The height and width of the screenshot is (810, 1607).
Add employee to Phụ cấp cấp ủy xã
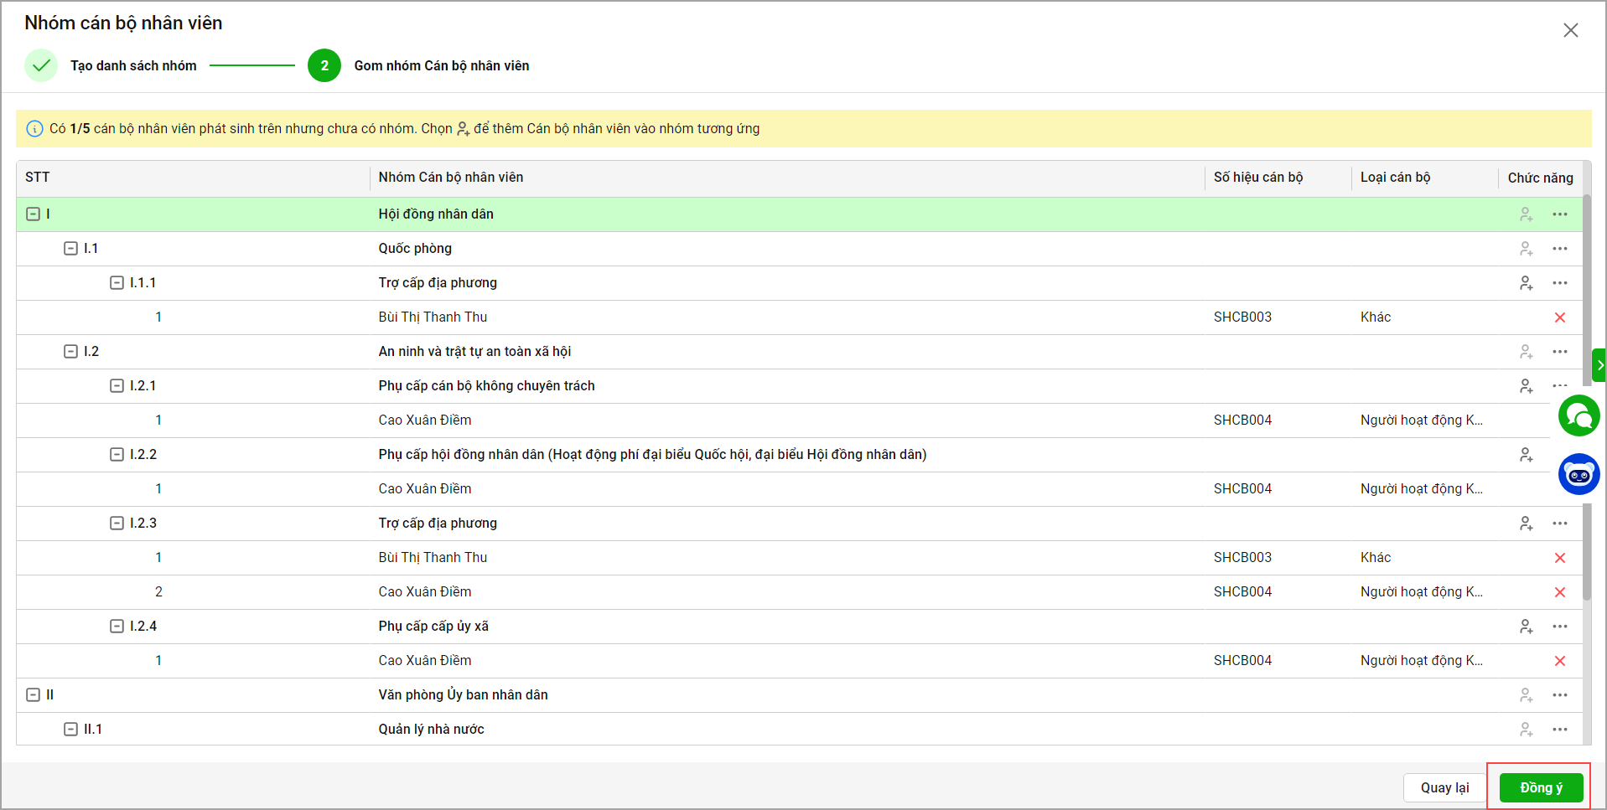(1526, 627)
